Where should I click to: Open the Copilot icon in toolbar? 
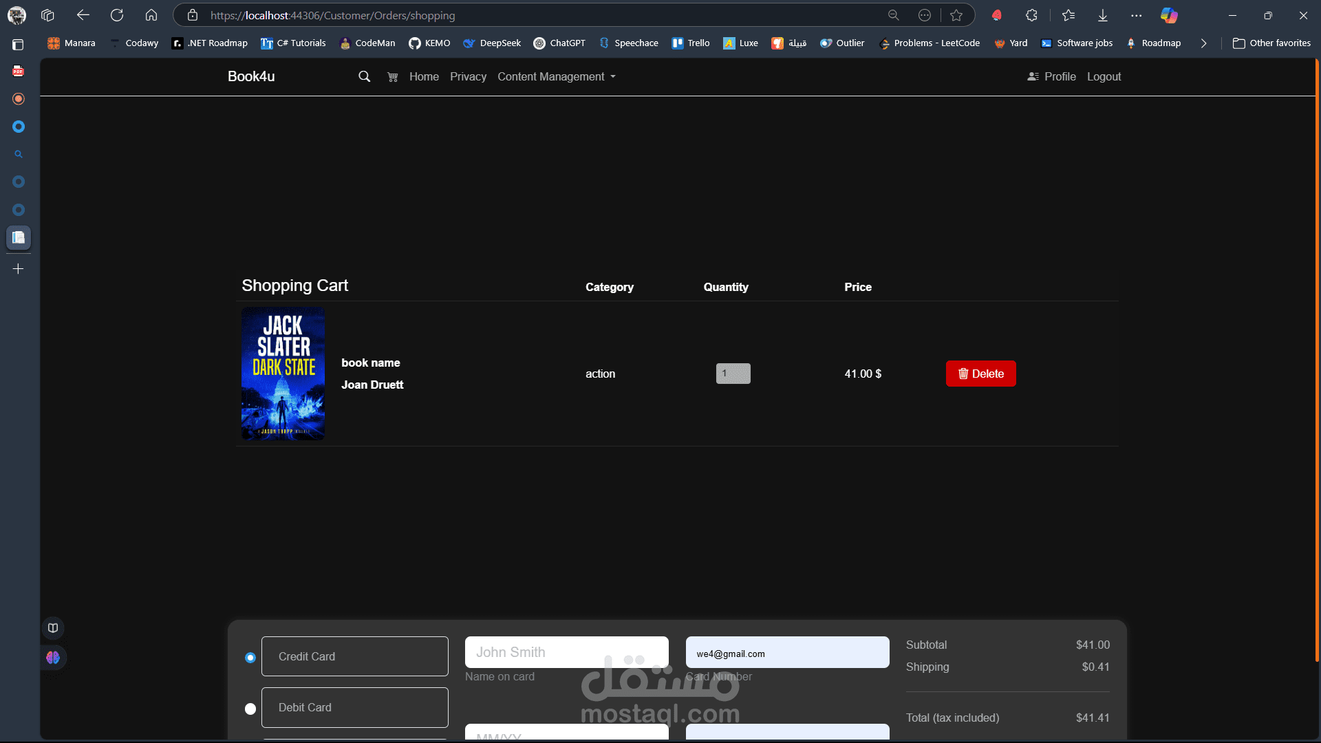point(1168,15)
